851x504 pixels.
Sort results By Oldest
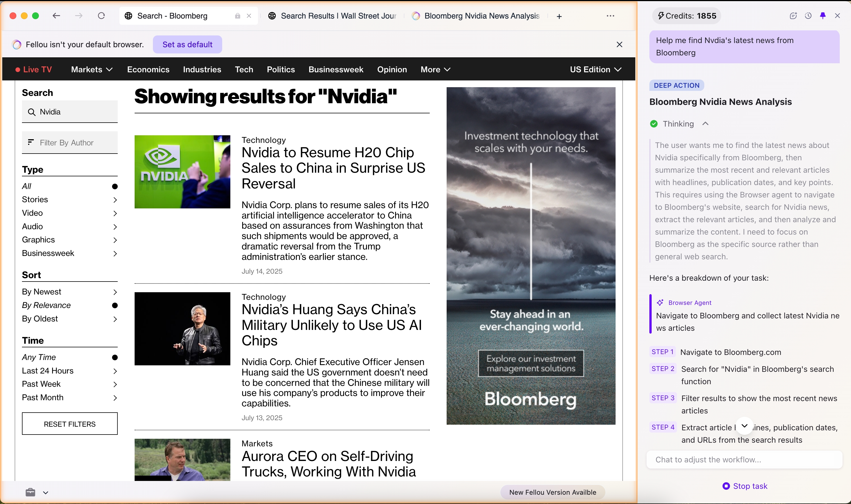coord(70,319)
